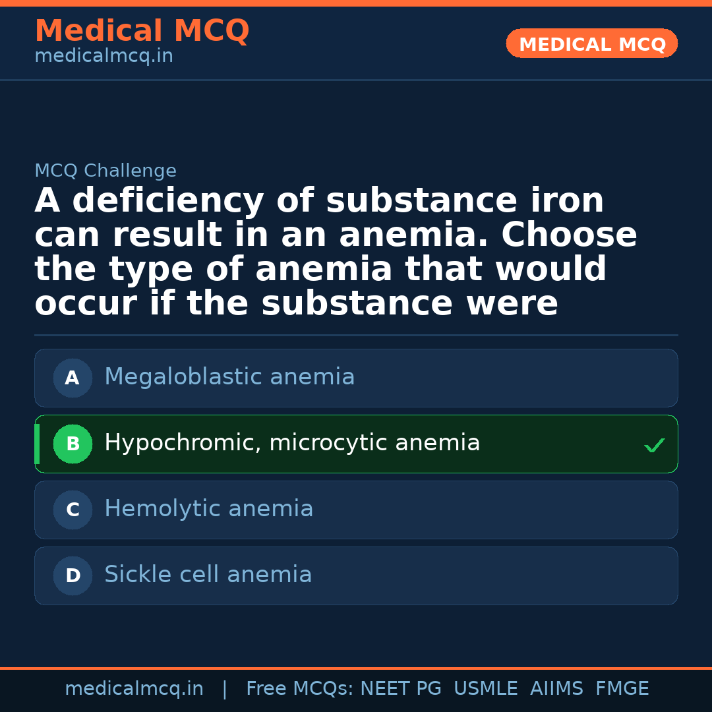Screen dimensions: 712x712
Task: Click the green accent bar beside option B
Action: coord(37,444)
